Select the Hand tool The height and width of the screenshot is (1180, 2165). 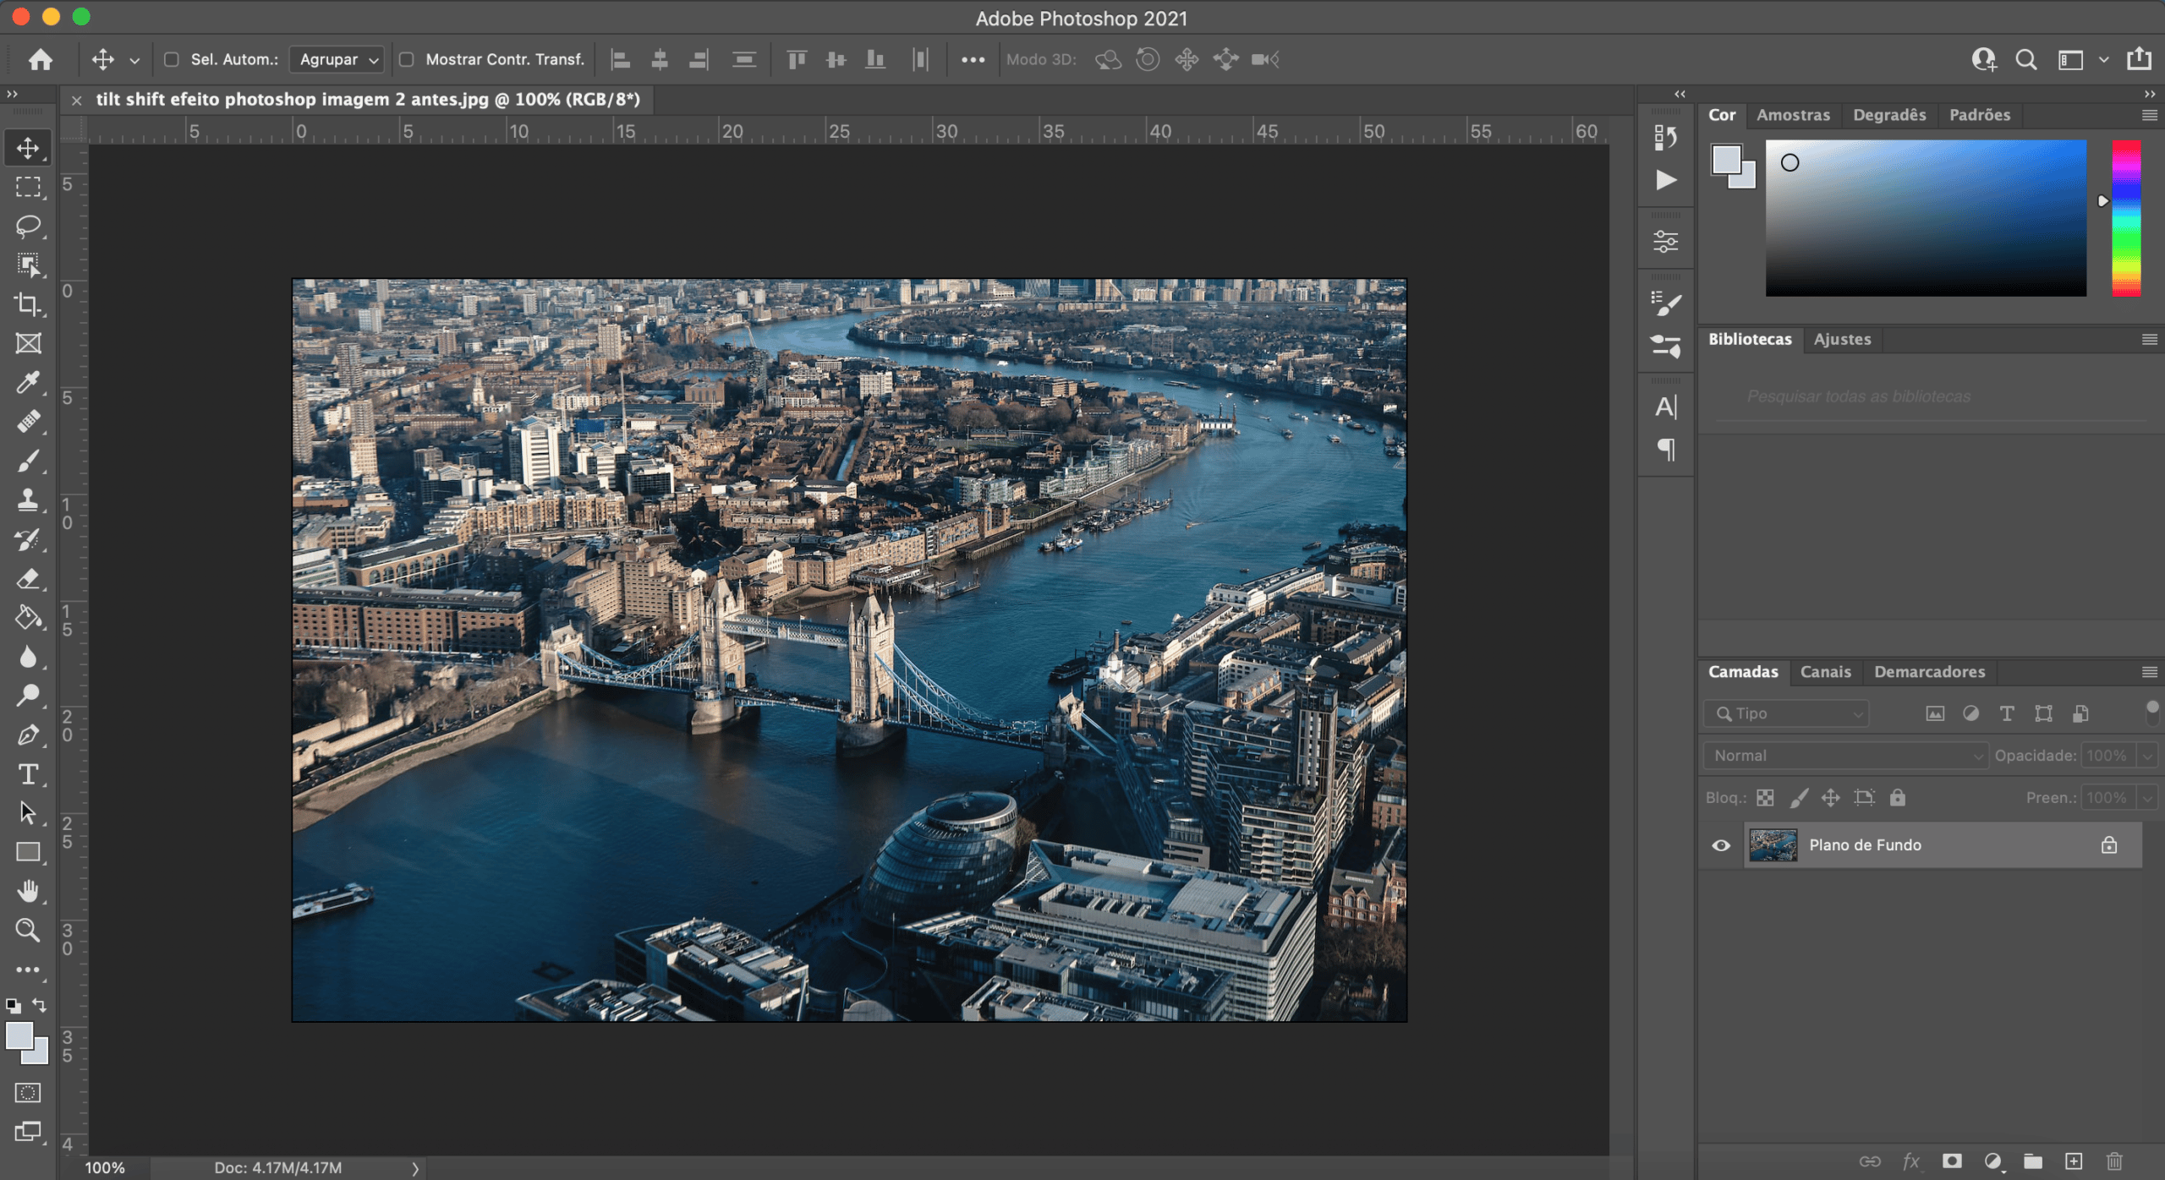tap(28, 892)
